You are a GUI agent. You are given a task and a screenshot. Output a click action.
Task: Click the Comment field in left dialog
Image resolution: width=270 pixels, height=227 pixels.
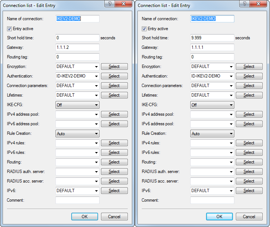click(x=77, y=200)
